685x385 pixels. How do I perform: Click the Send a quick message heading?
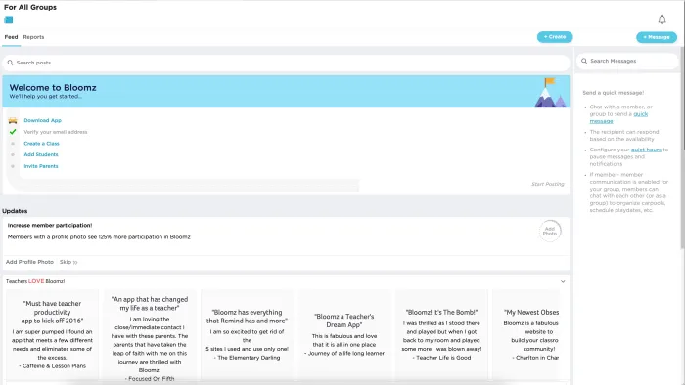point(613,93)
